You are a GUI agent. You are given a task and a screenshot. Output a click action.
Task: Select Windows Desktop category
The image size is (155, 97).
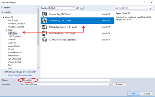[x=16, y=27]
